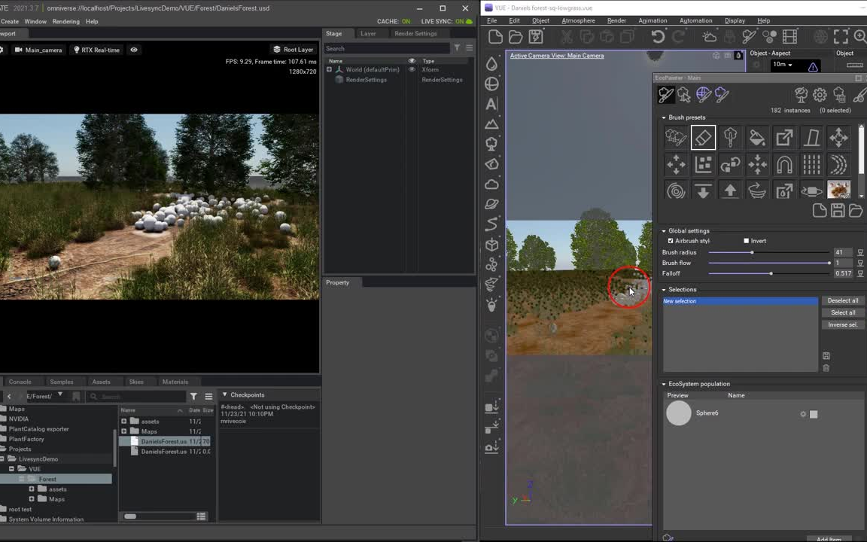Open EcoSystem settings gear icon
Screen dimensions: 867x542
click(820, 94)
